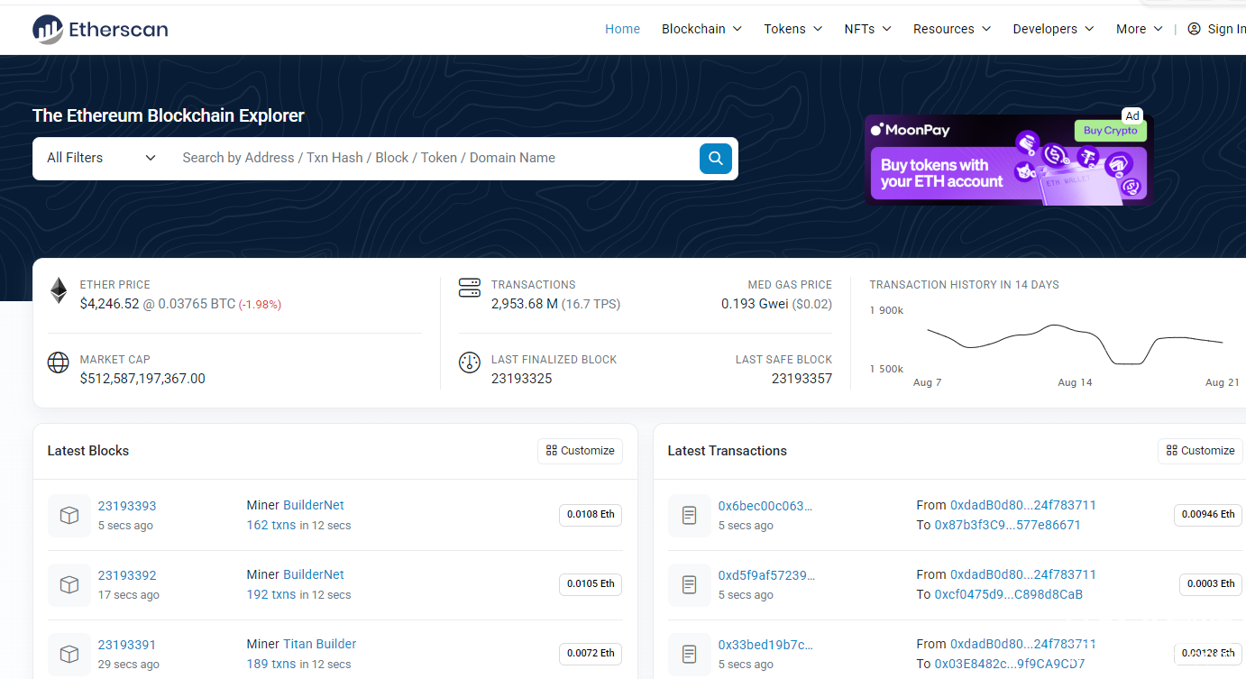The image size is (1246, 679).
Task: Click the server icon next to Transactions
Action: 469,289
